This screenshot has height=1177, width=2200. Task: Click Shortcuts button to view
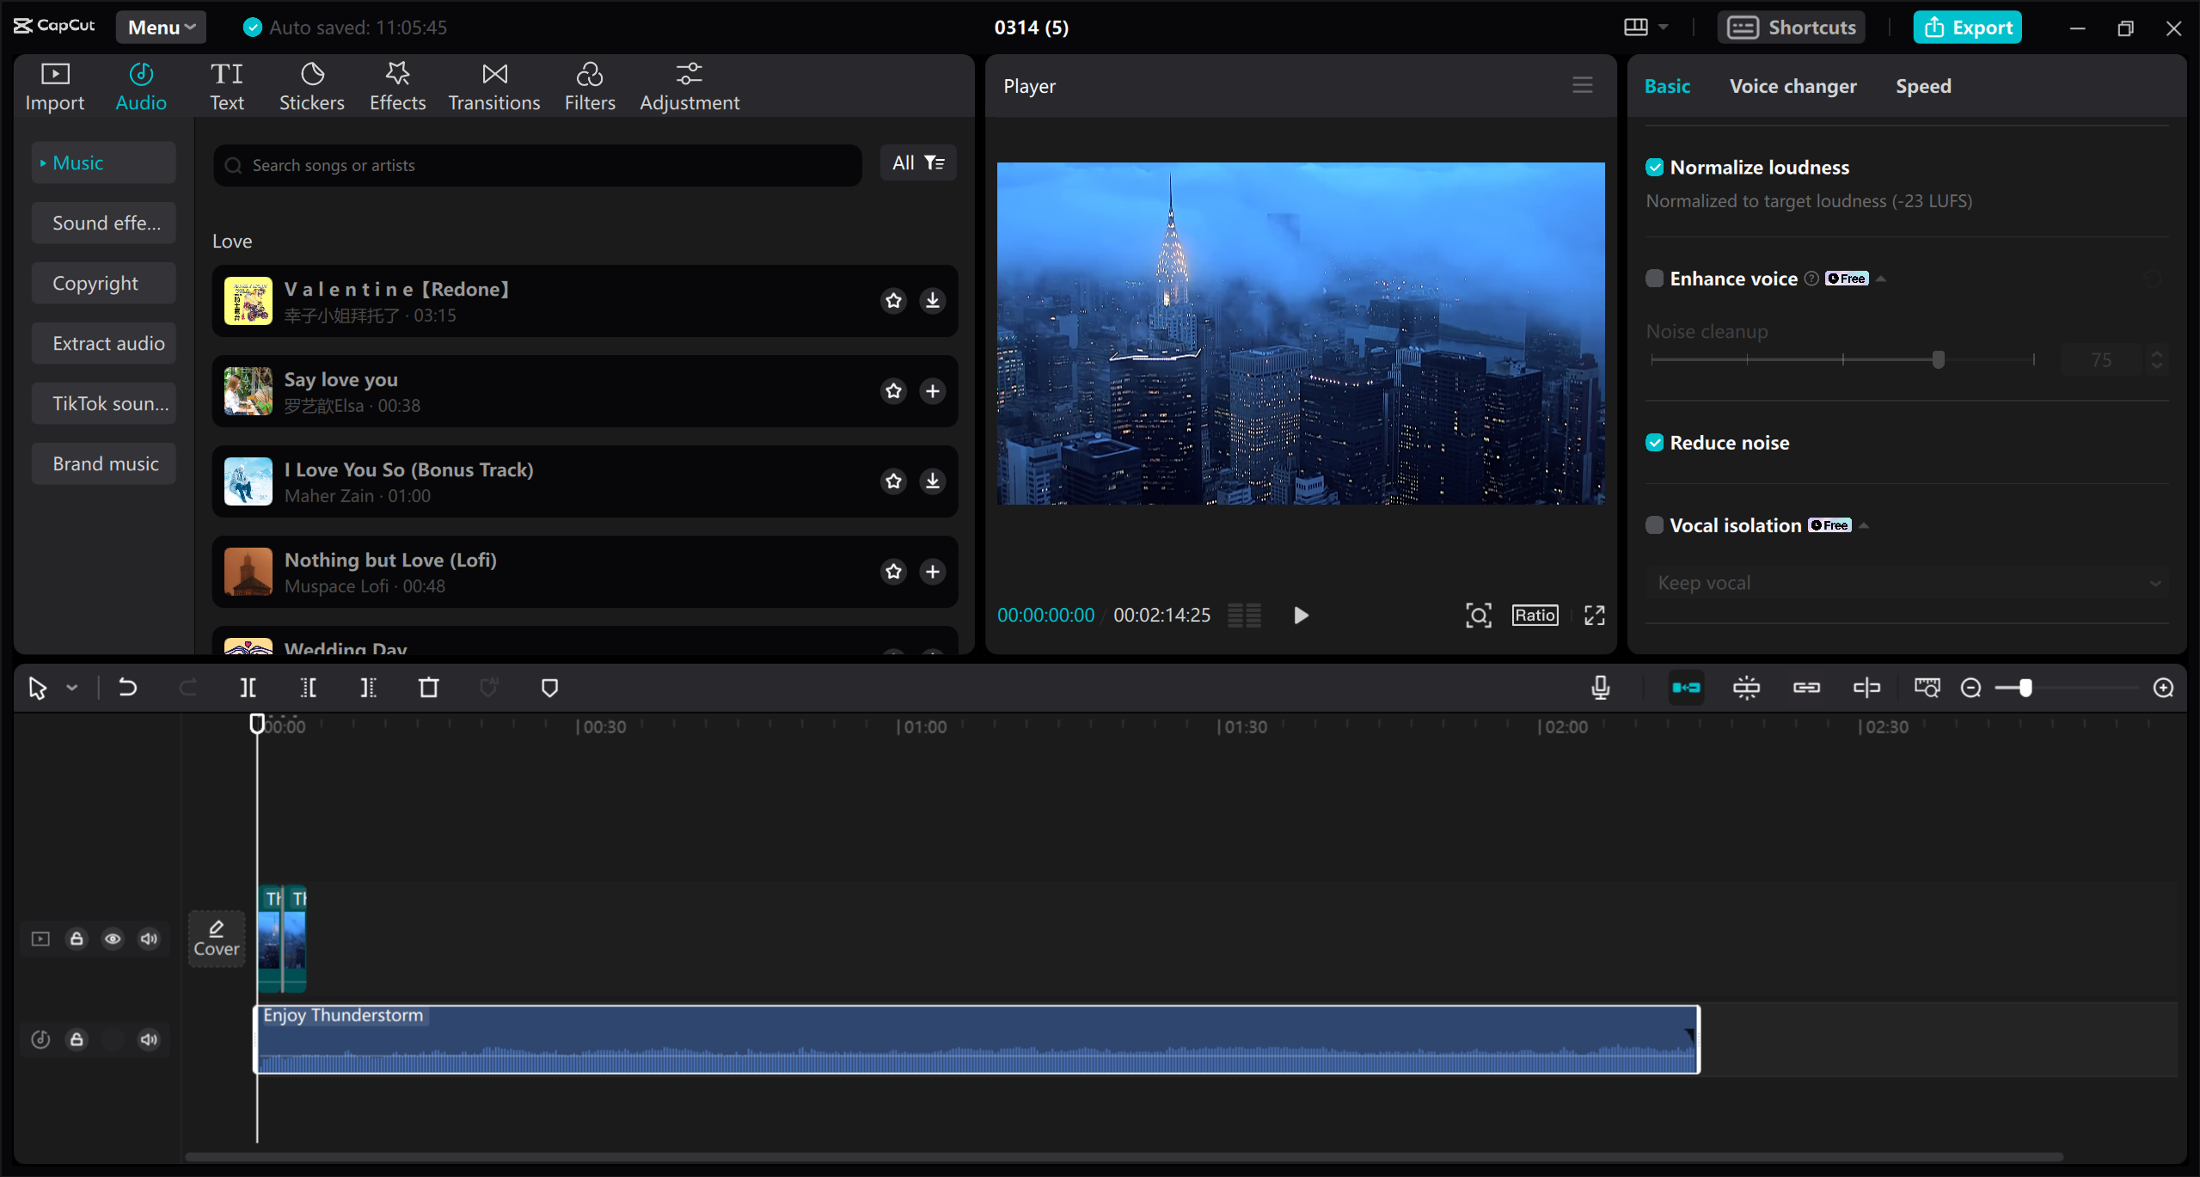[1792, 26]
